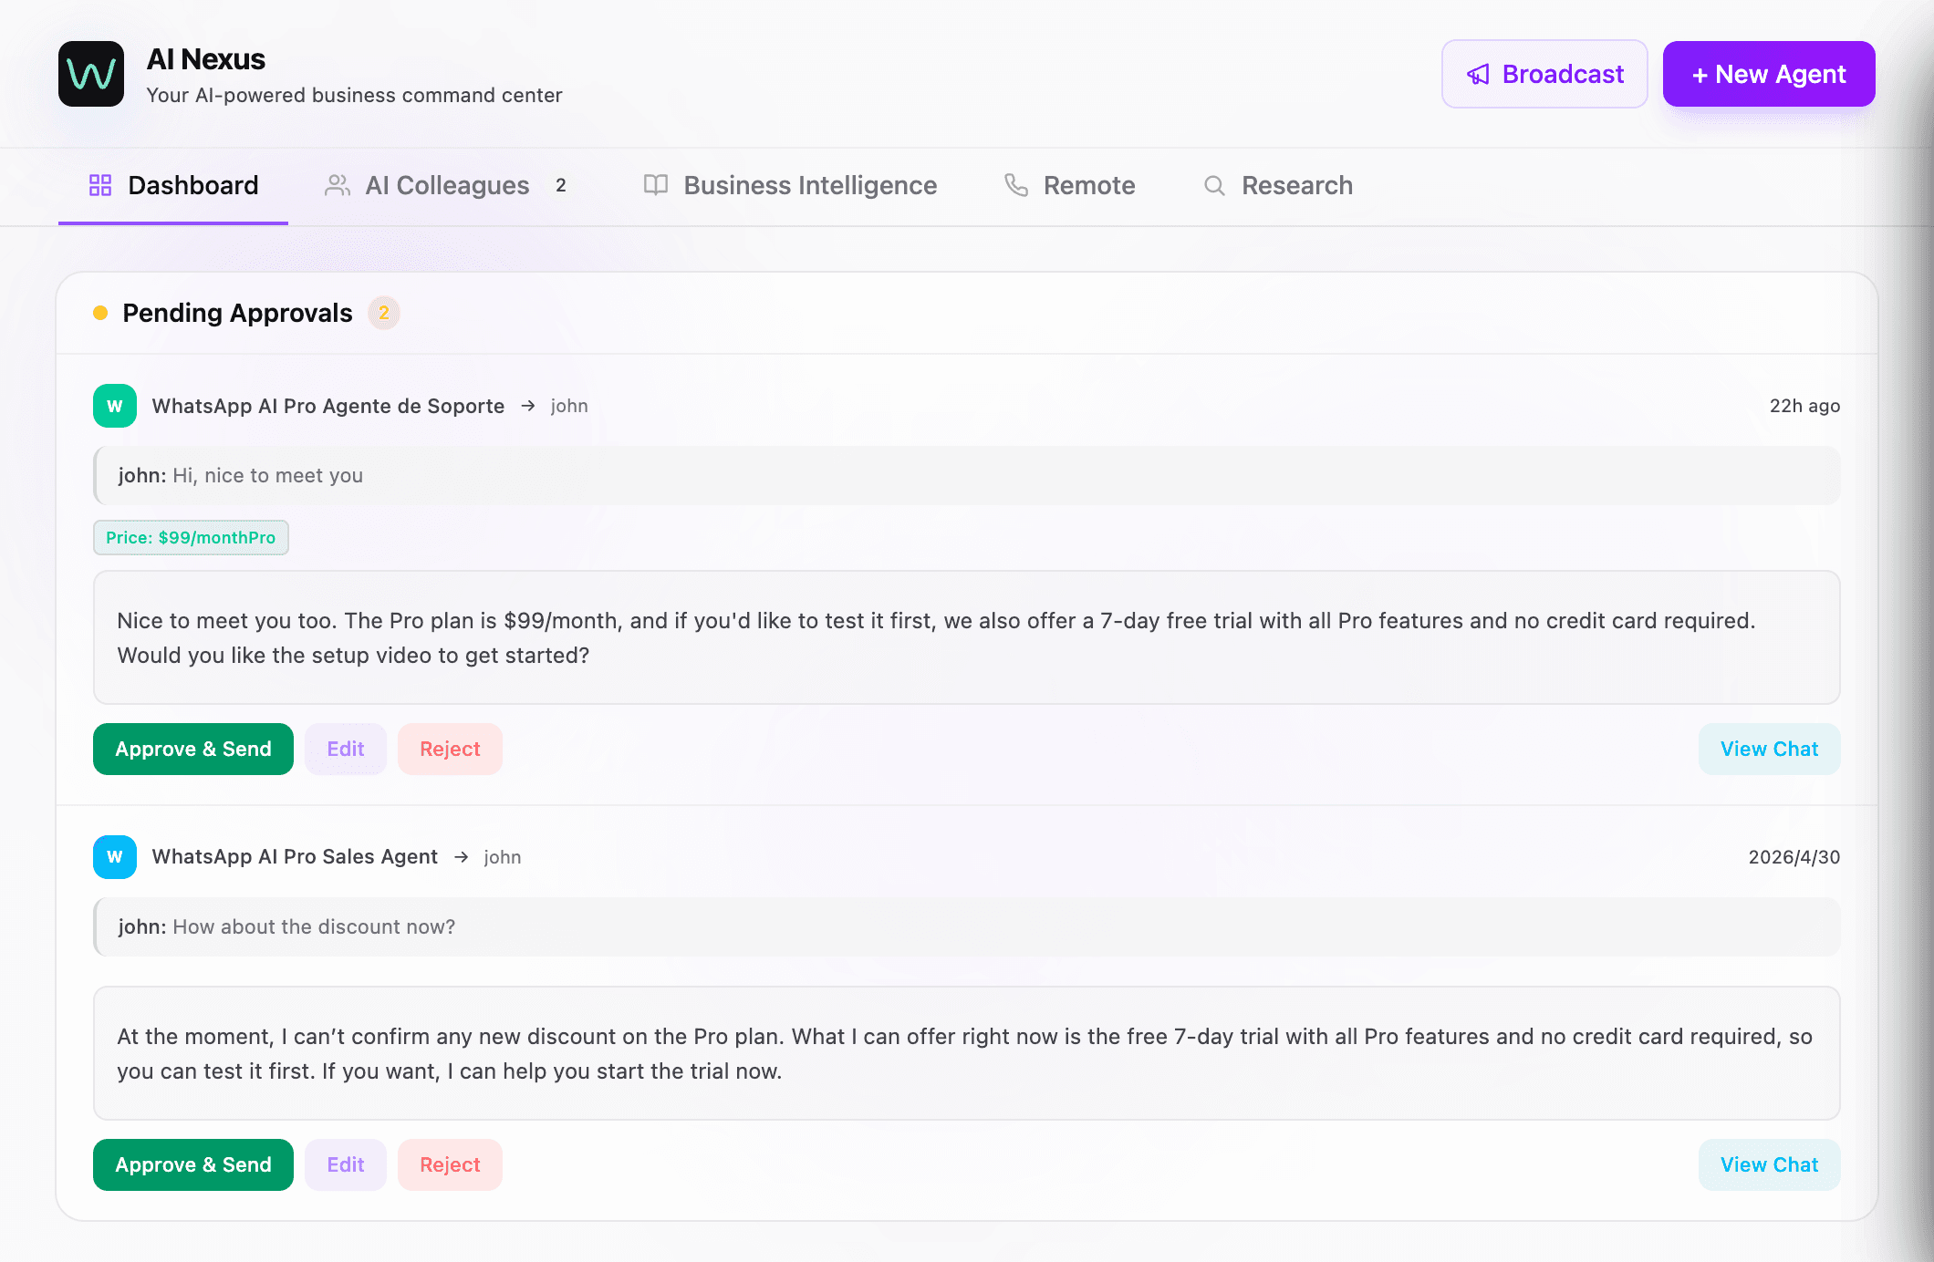Screen dimensions: 1934x1262
Task: View Chat for Sales Agent conversation
Action: (1769, 1164)
